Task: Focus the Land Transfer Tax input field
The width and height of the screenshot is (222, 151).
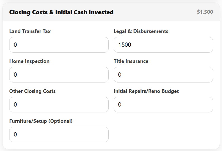Action: tap(59, 45)
